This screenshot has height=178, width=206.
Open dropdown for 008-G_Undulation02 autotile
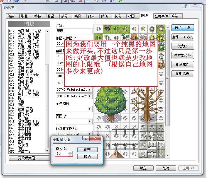[90, 96]
